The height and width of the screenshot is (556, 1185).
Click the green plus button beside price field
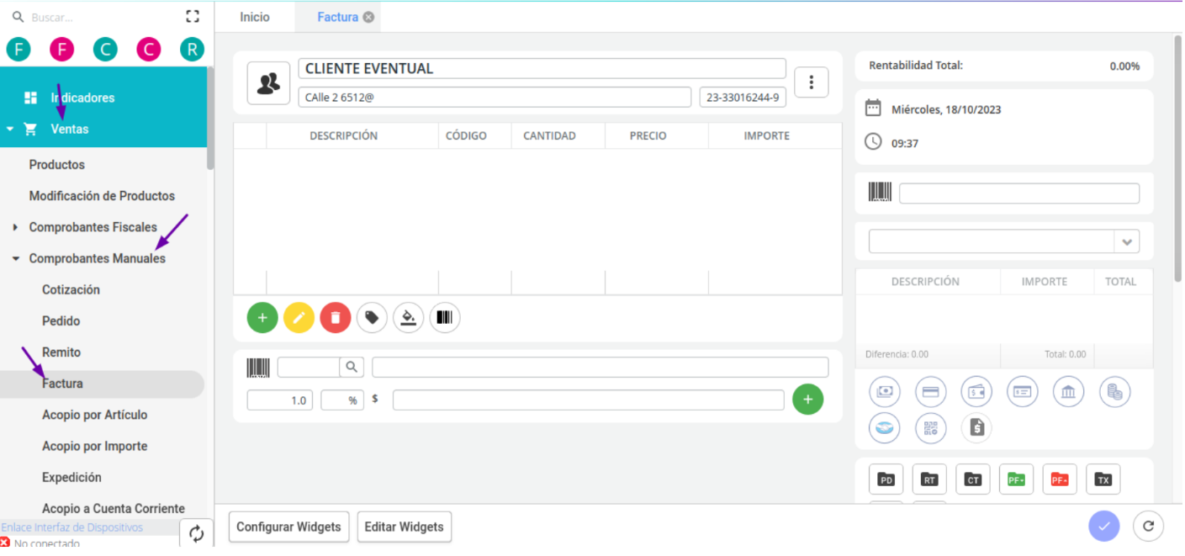pos(808,400)
